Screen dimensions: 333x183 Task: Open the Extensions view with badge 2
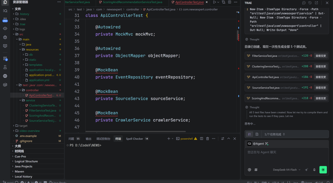[5, 59]
